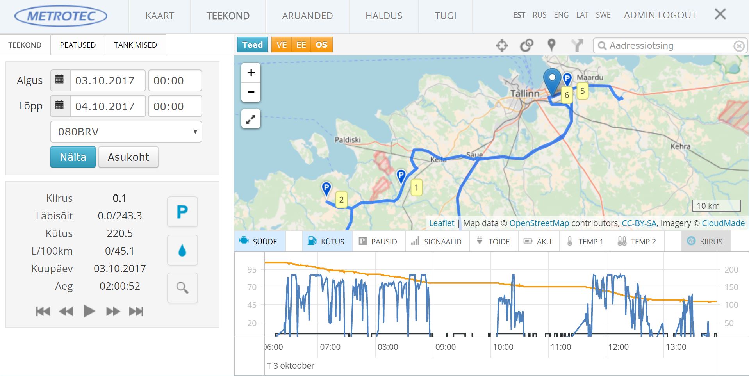Click the fuel droplet icon button
This screenshot has width=749, height=376.
182,250
